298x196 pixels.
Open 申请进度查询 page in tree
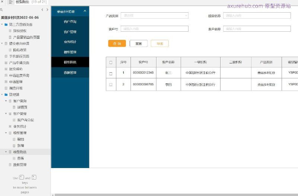point(19,76)
